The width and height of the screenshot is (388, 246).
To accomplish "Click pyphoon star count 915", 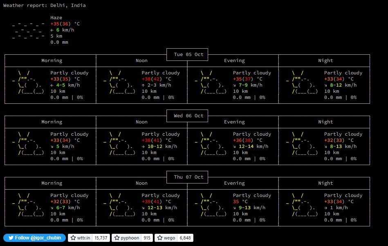I will click(x=147, y=238).
